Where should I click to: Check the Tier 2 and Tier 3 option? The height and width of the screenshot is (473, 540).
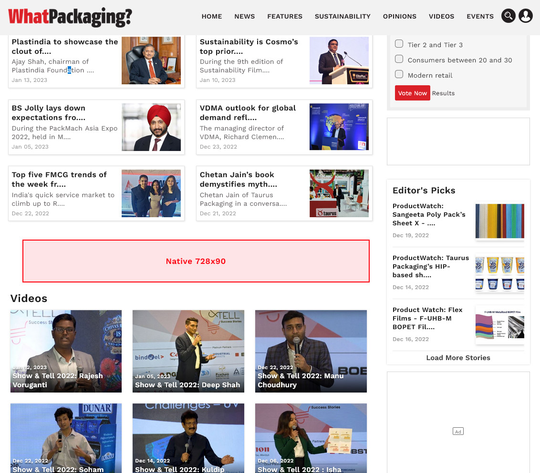pyautogui.click(x=399, y=44)
